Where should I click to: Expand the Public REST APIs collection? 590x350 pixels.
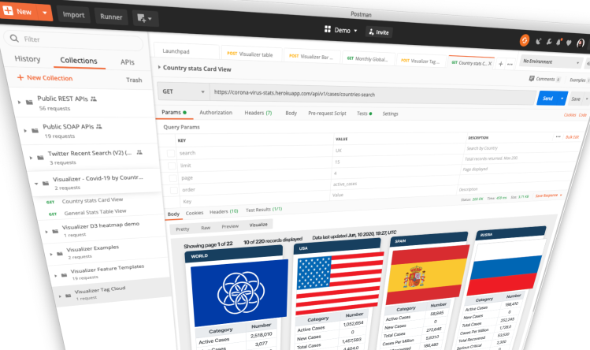click(19, 102)
